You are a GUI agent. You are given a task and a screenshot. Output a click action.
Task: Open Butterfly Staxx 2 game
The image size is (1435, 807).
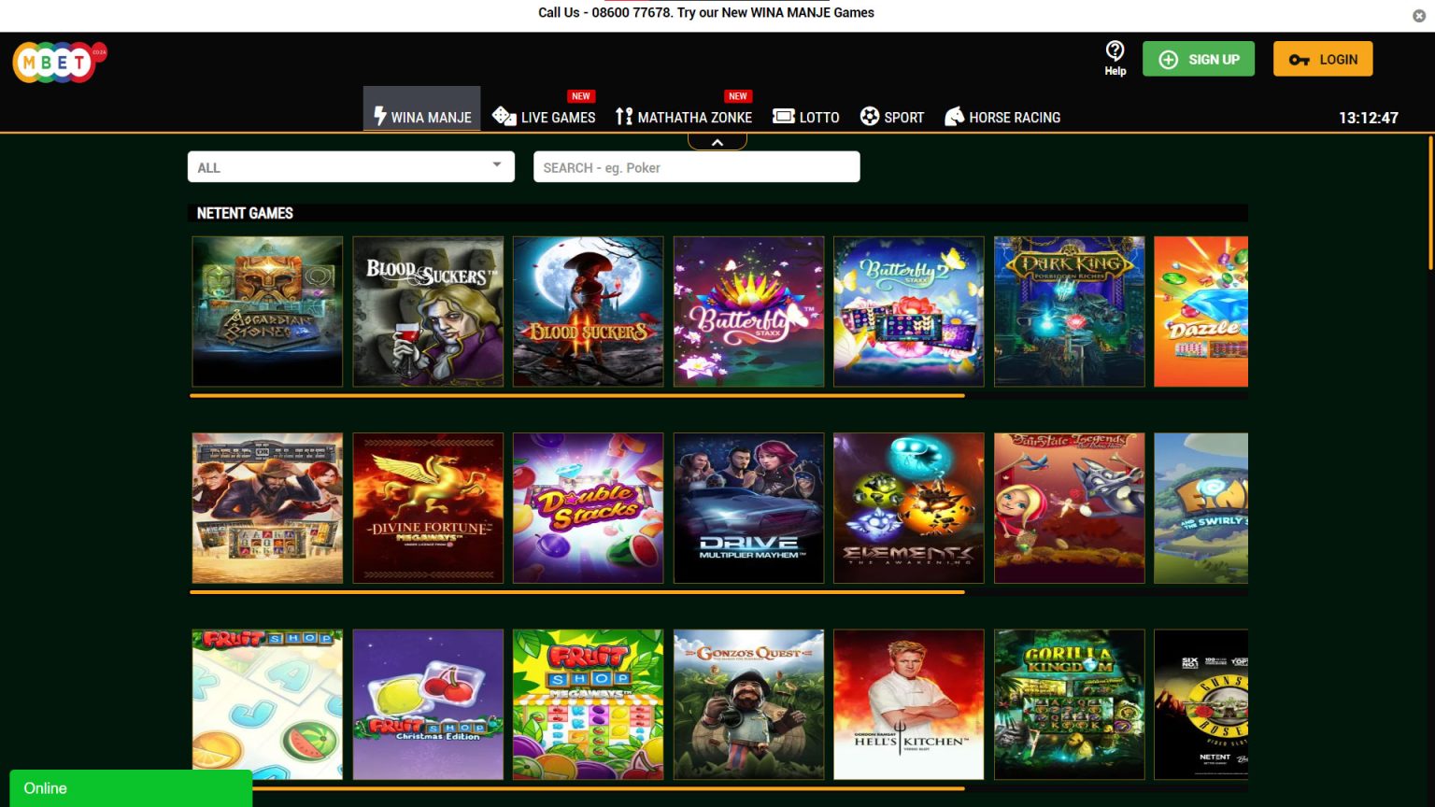tap(909, 311)
